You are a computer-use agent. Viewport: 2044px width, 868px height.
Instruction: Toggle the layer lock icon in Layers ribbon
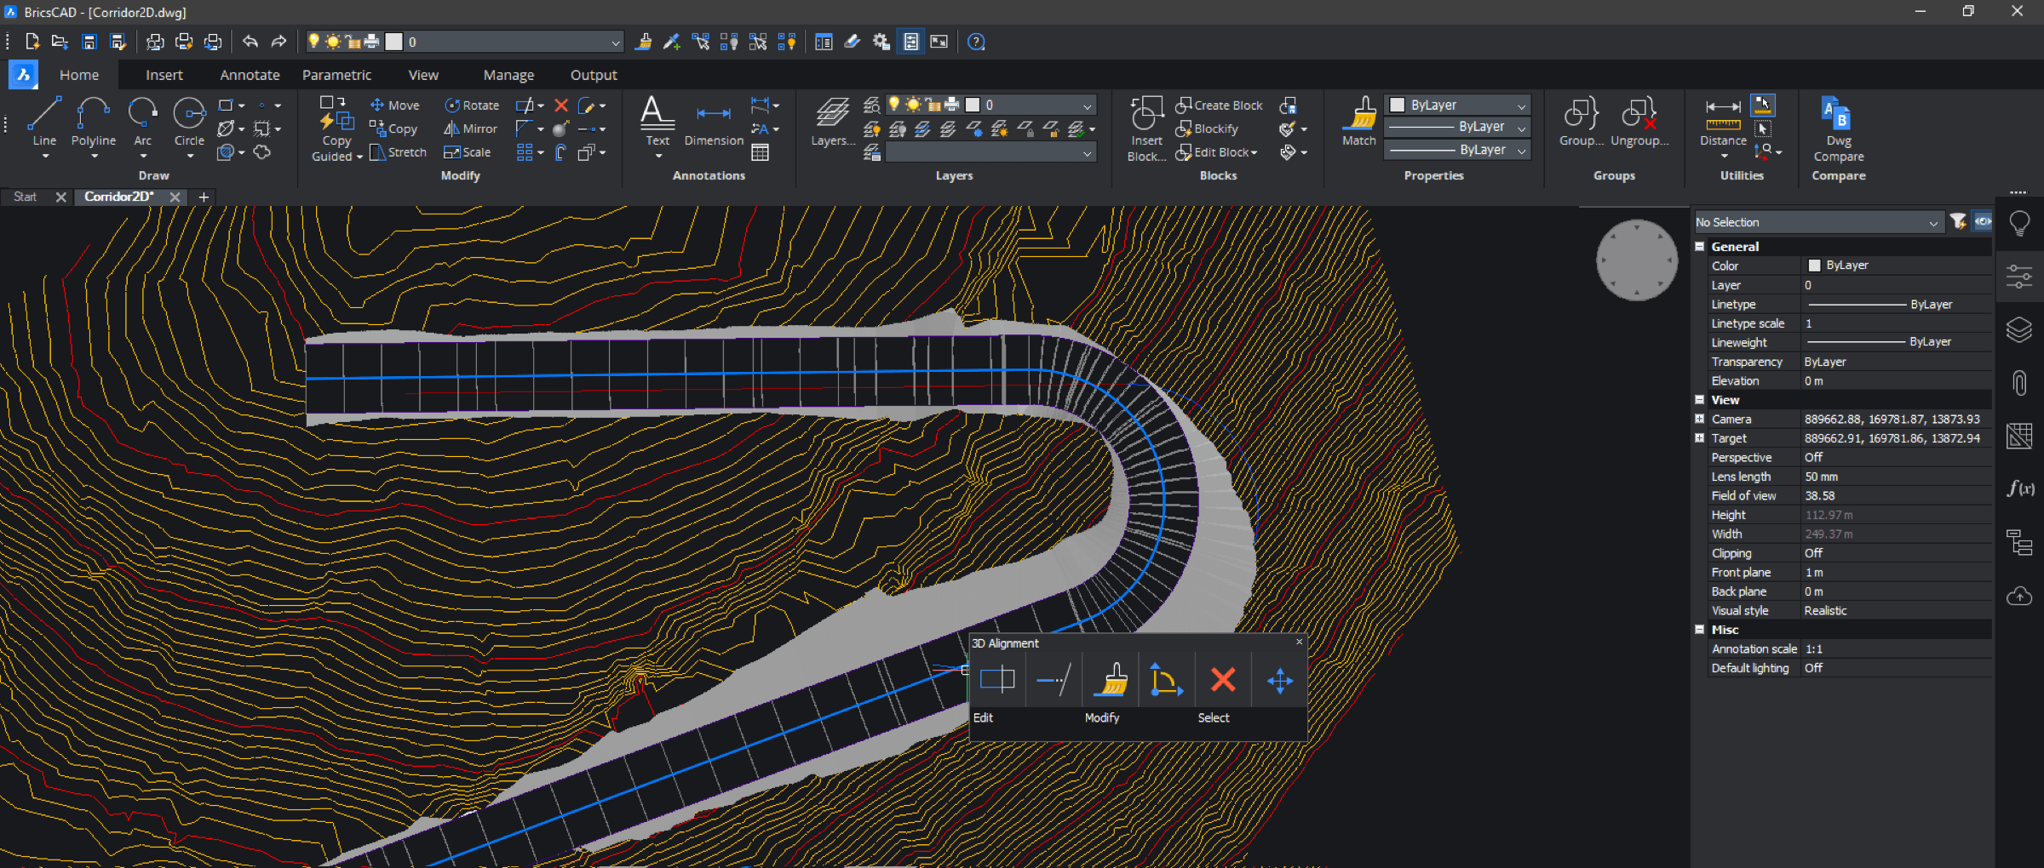coord(933,105)
